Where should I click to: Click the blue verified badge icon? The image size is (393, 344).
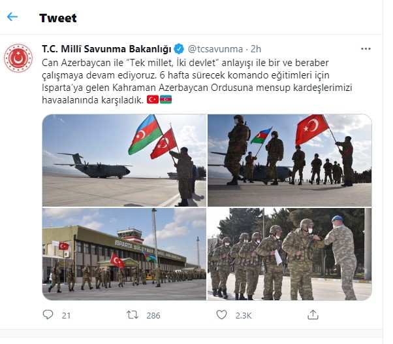point(179,49)
